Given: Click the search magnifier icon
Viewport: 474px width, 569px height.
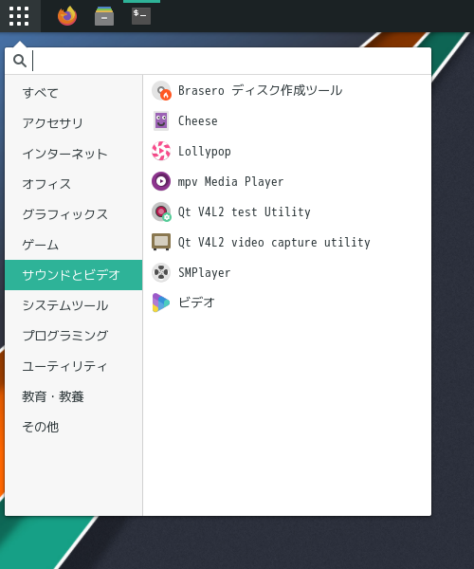Looking at the screenshot, I should pyautogui.click(x=20, y=61).
